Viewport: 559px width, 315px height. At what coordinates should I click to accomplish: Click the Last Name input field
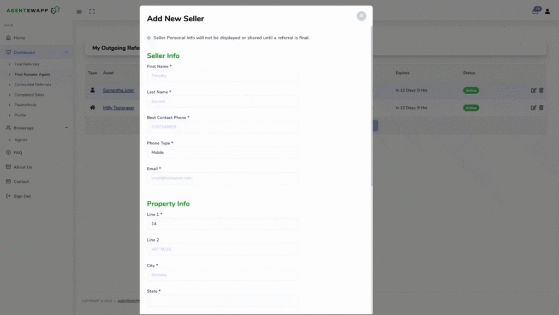point(223,101)
